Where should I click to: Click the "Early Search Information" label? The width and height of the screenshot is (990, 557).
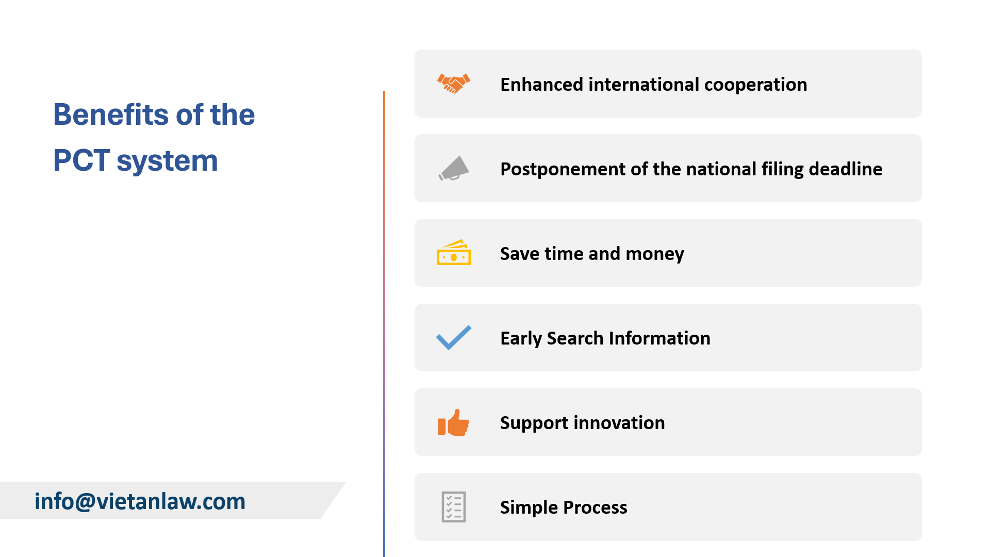click(x=605, y=338)
